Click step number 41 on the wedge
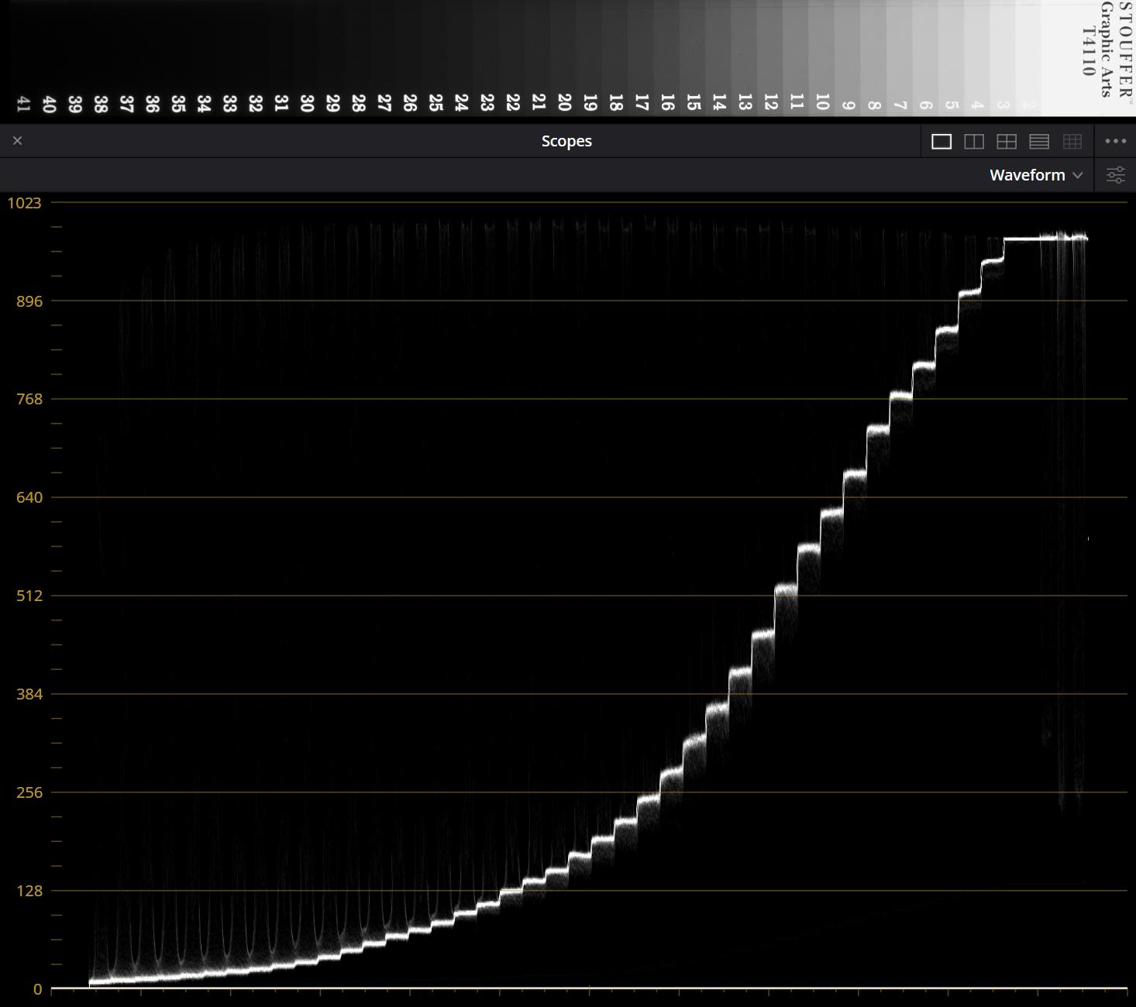 23,104
